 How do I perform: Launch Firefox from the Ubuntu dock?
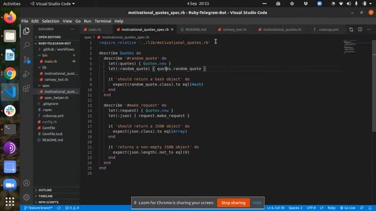(10, 18)
